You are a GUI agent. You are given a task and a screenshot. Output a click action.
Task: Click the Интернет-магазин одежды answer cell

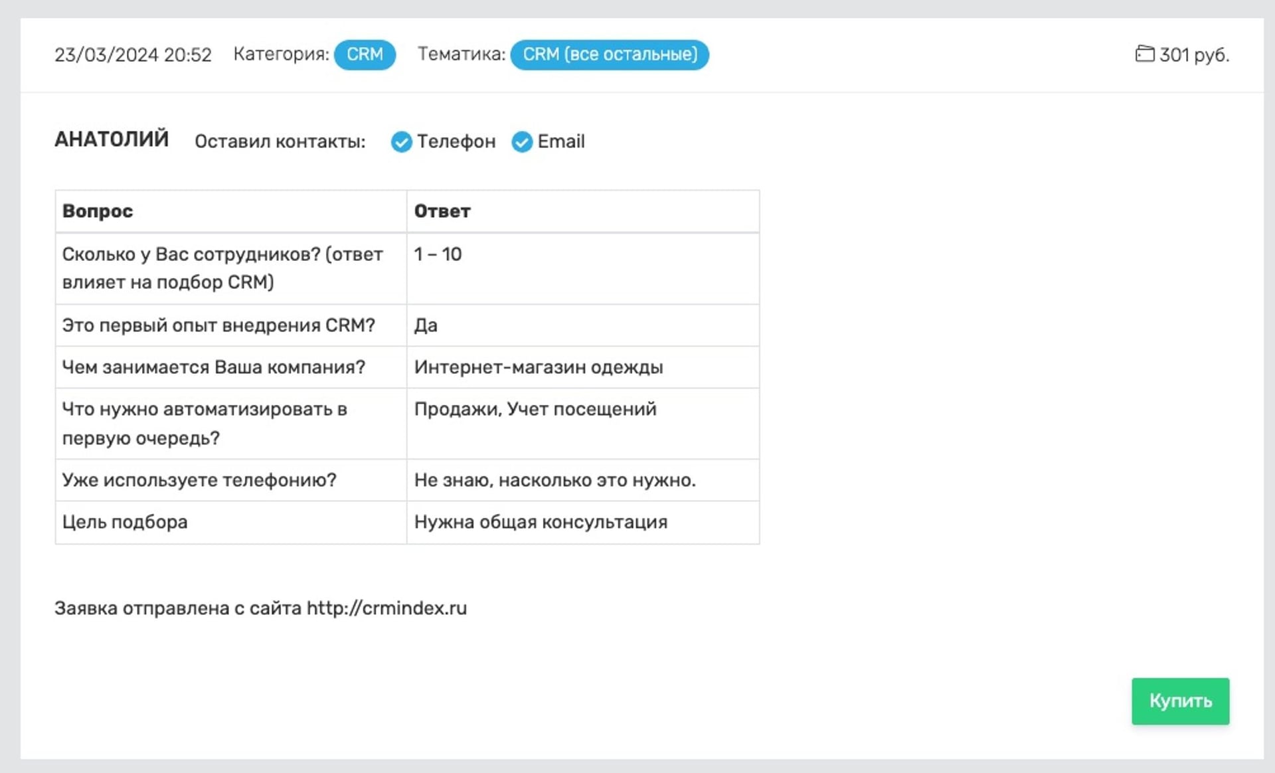coord(539,367)
